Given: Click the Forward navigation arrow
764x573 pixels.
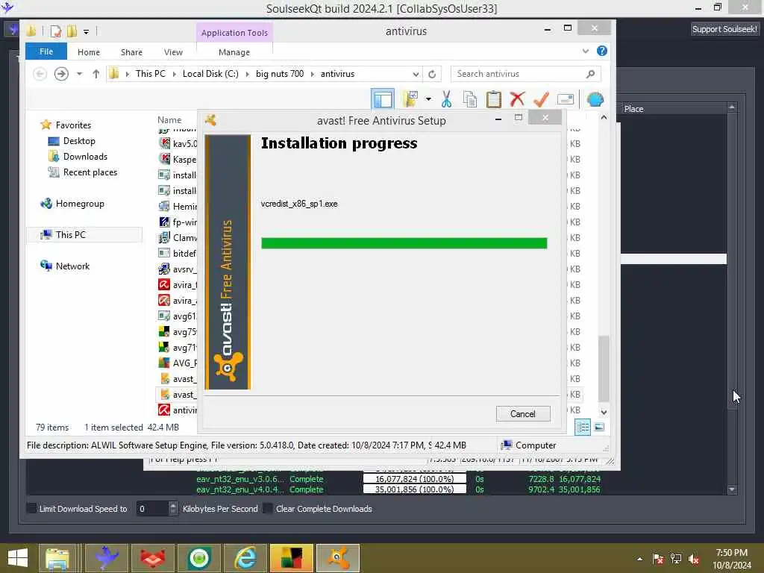Looking at the screenshot, I should click(x=61, y=74).
